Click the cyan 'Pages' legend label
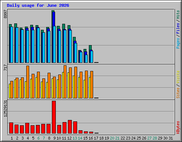Screen dimensions: 182x142 pyautogui.click(x=178, y=43)
